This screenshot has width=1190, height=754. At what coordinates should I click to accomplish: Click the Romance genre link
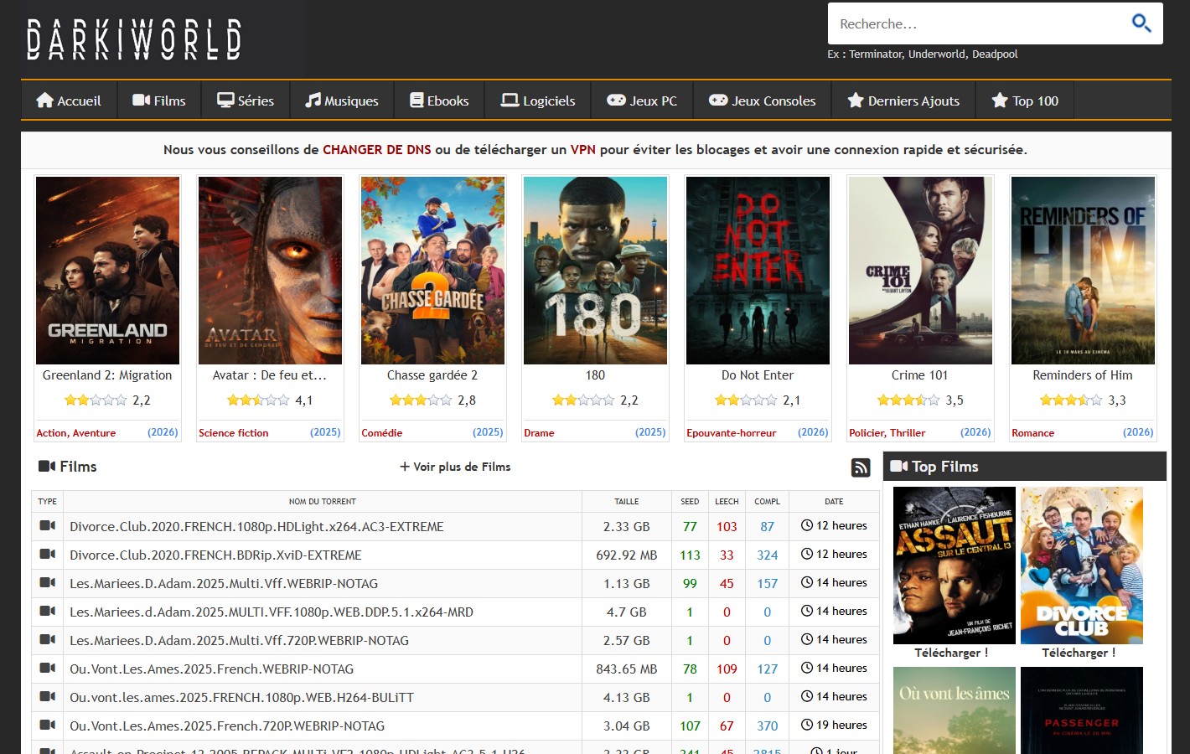(1032, 433)
